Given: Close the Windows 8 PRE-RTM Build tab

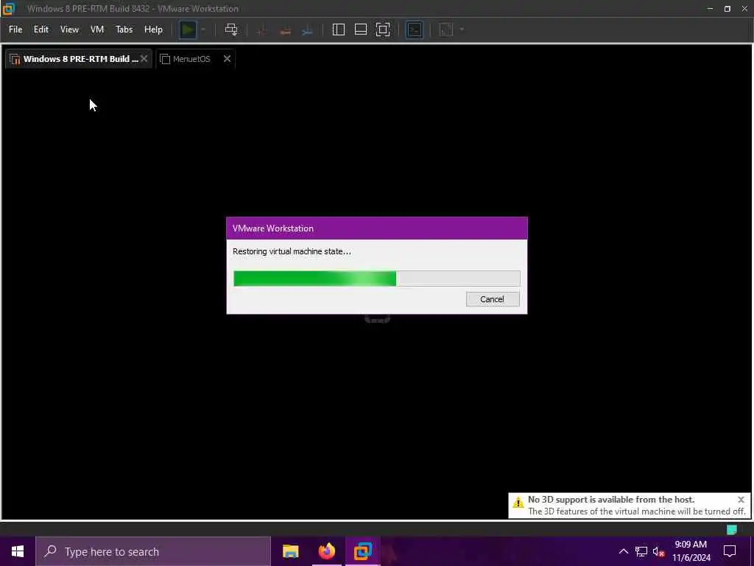Looking at the screenshot, I should [x=144, y=59].
